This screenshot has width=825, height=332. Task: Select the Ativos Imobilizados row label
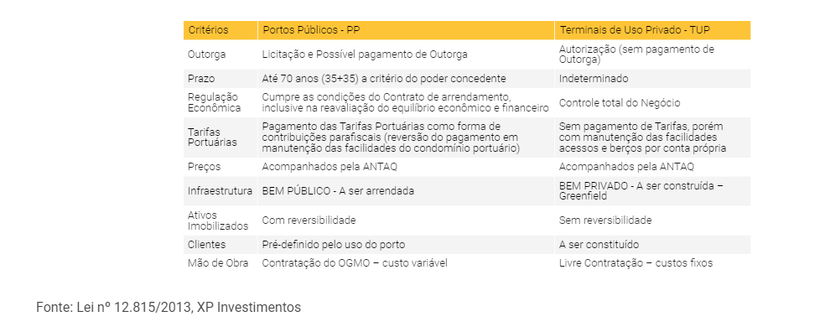[x=218, y=220]
